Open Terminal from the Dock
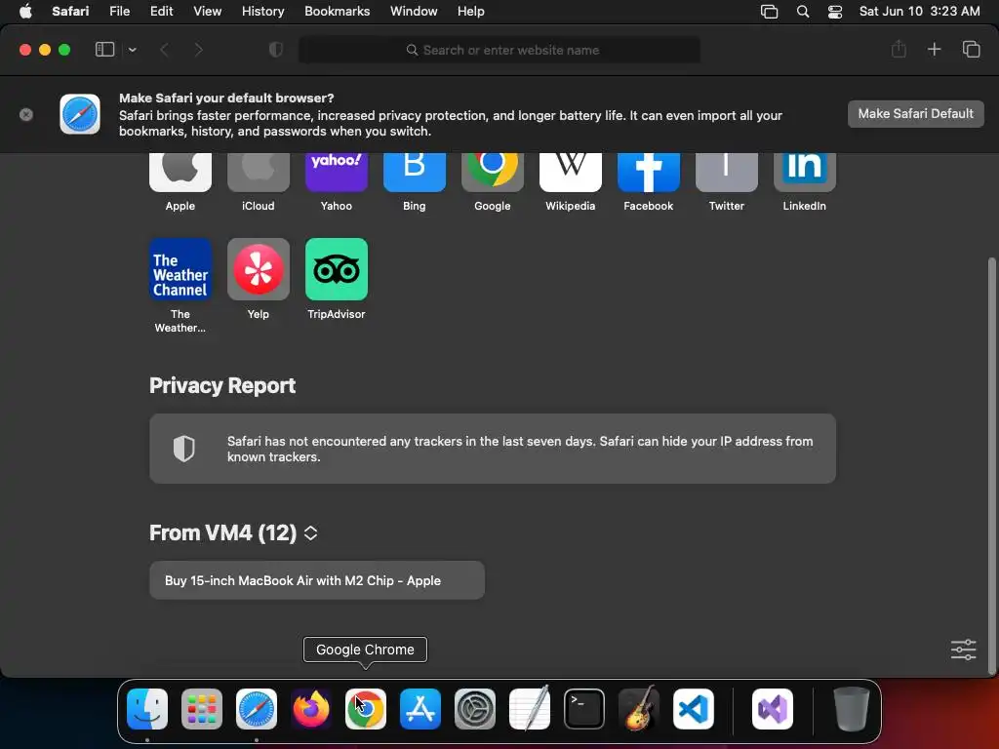The width and height of the screenshot is (999, 749). coord(584,708)
